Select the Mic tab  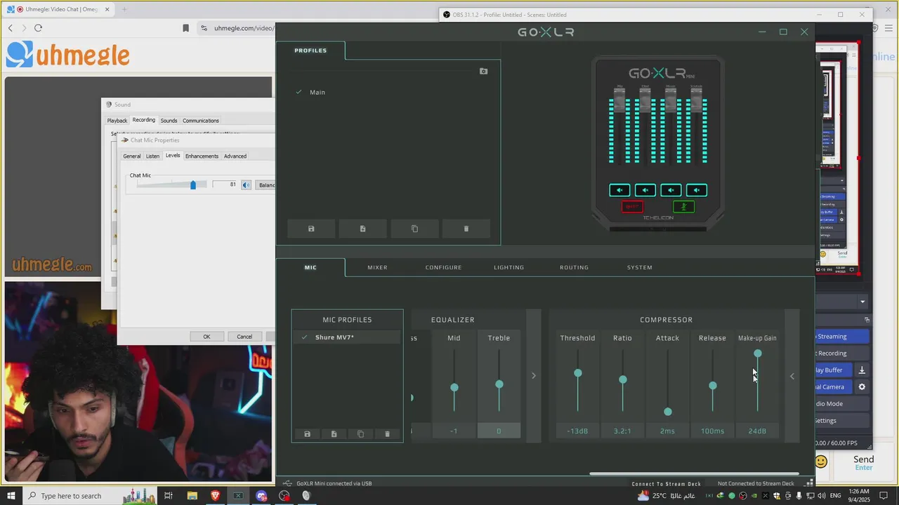tap(310, 267)
